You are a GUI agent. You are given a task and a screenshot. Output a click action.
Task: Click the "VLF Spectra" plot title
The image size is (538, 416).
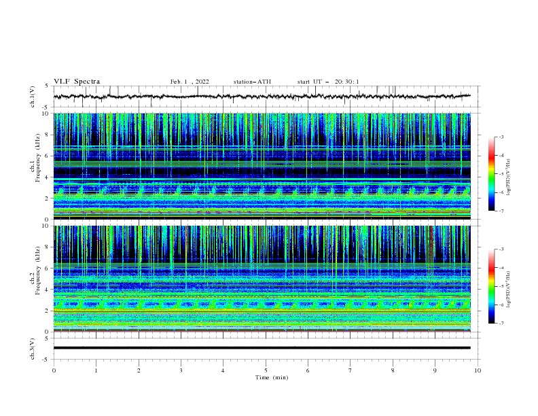coord(77,82)
